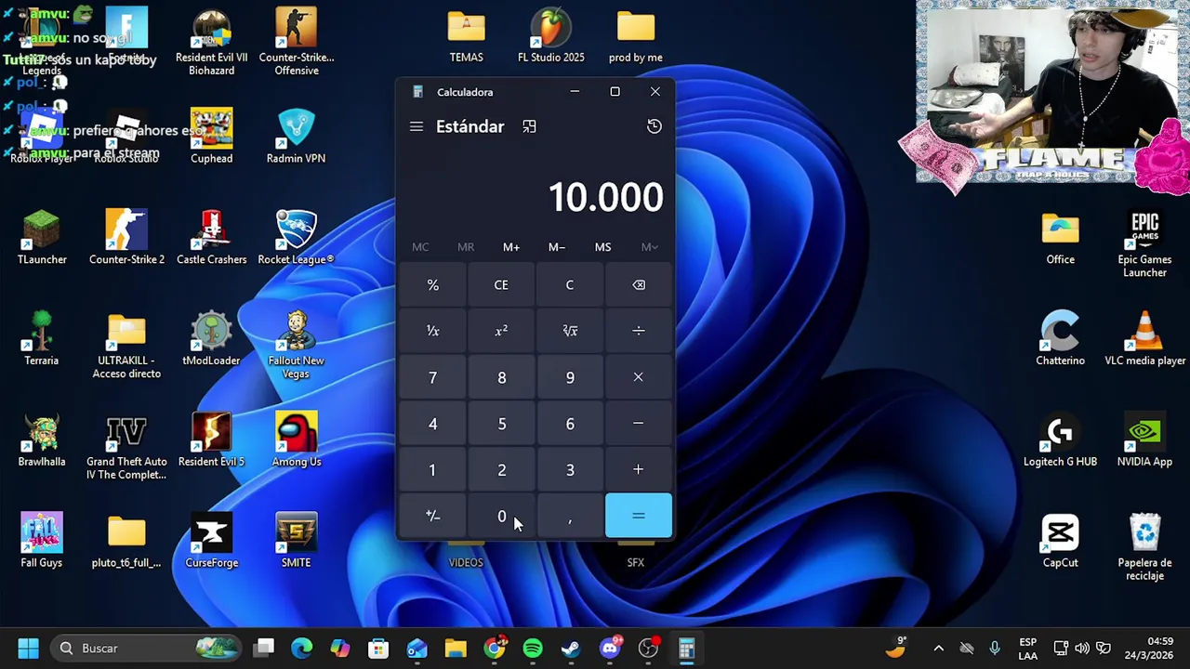Click the decimal comma key

tap(570, 516)
